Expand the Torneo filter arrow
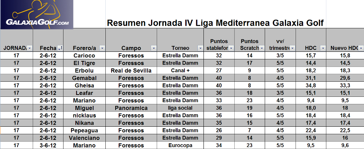The image size is (364, 149). [x=200, y=48]
